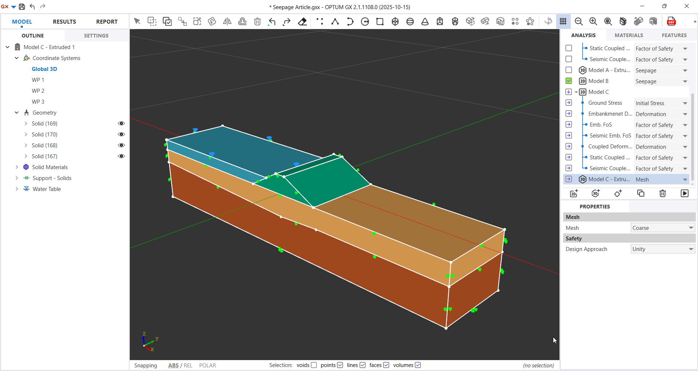698x371 pixels.
Task: Open the MATERIALS panel tab
Action: pos(629,35)
